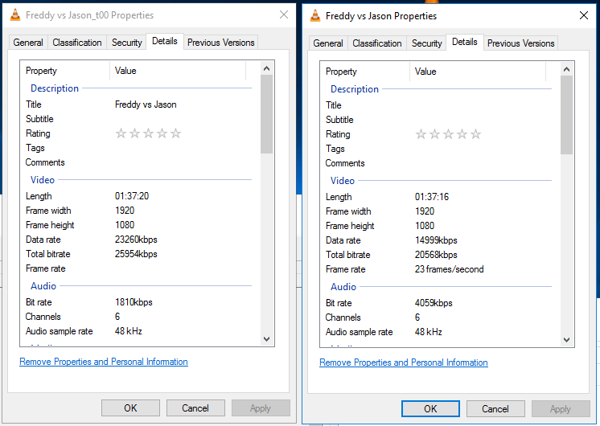Close right Freddy vs Jason Properties window
The image size is (600, 426).
(x=584, y=15)
